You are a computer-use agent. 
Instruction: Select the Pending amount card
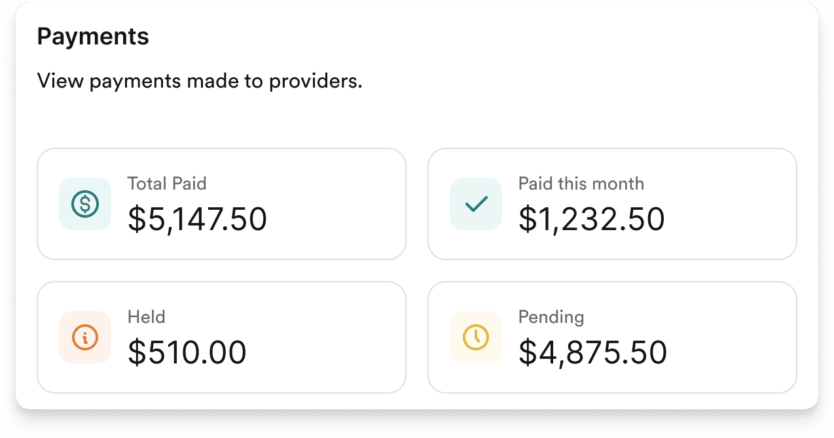(612, 337)
